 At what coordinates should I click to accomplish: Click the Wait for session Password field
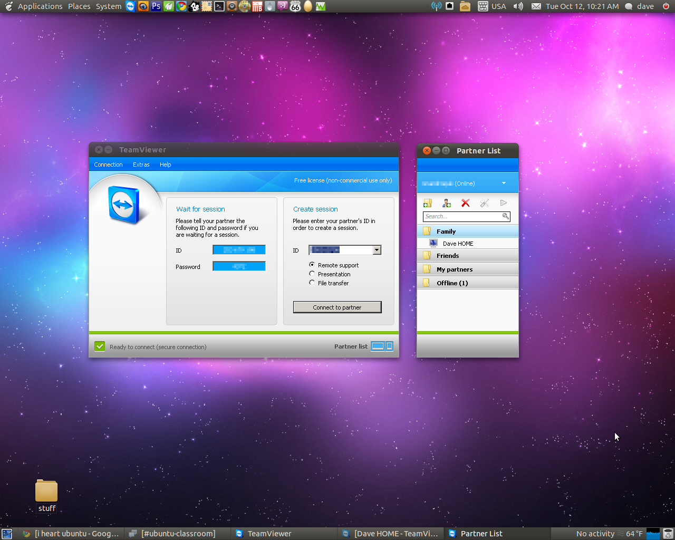tap(239, 266)
